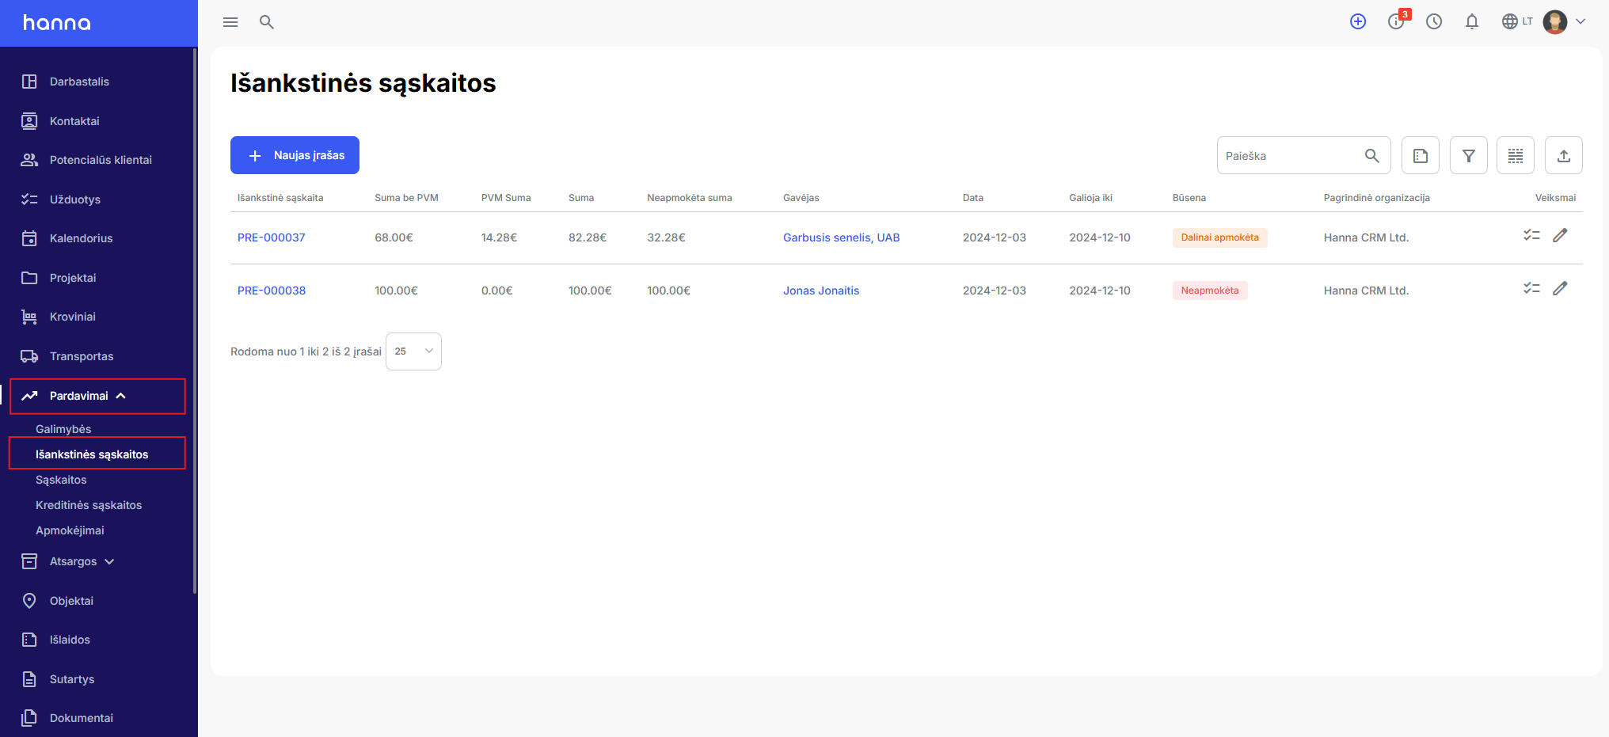Open Transportas in the sidebar
The width and height of the screenshot is (1609, 737).
pos(82,356)
